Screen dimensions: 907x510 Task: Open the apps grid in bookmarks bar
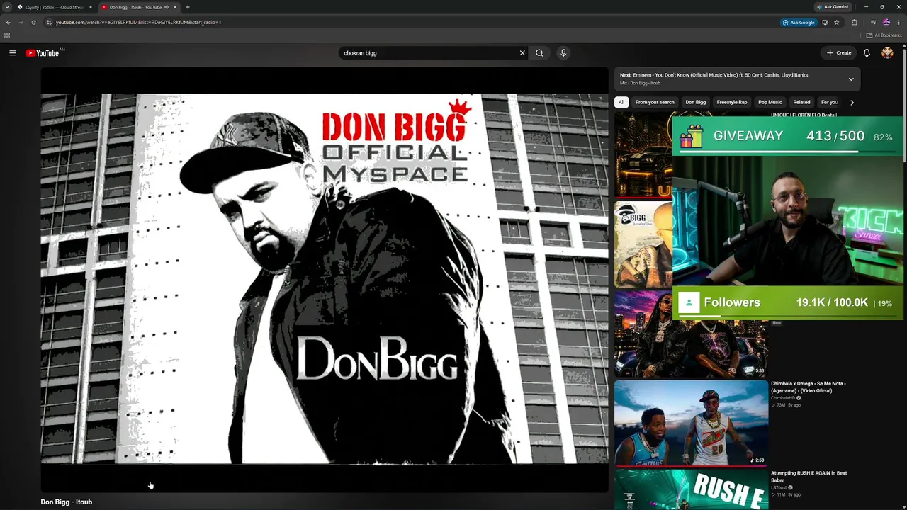7,35
